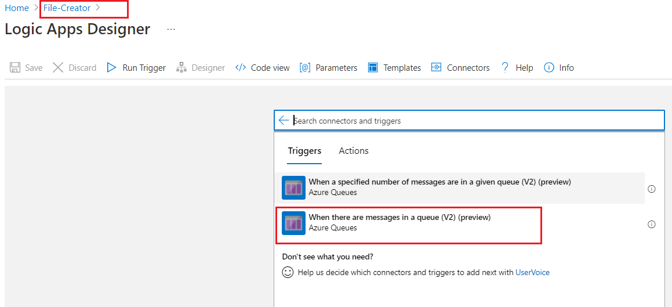Open the ellipsis menu beside Logic Apps Designer
This screenshot has height=307, width=672.
171,29
